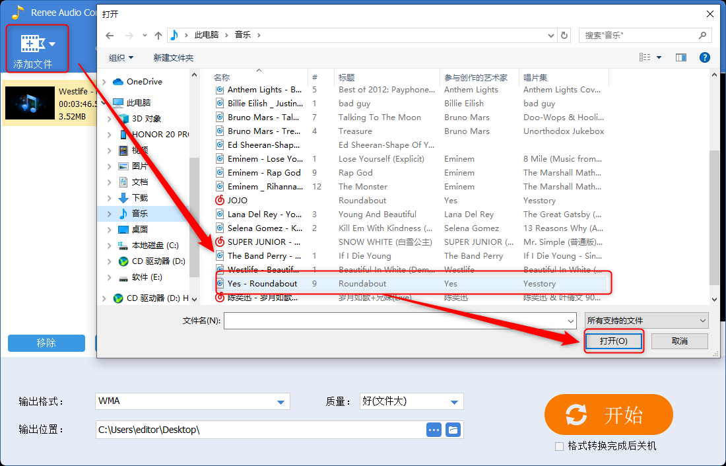Close the Open dialog

pyautogui.click(x=709, y=15)
